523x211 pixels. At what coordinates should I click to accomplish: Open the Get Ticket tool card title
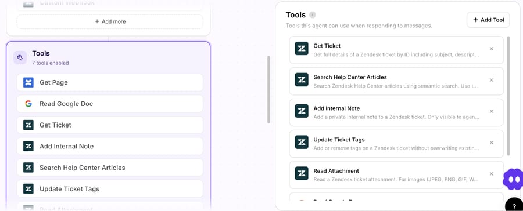327,46
